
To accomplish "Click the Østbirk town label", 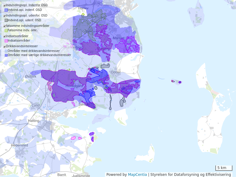I will click(x=31, y=76).
